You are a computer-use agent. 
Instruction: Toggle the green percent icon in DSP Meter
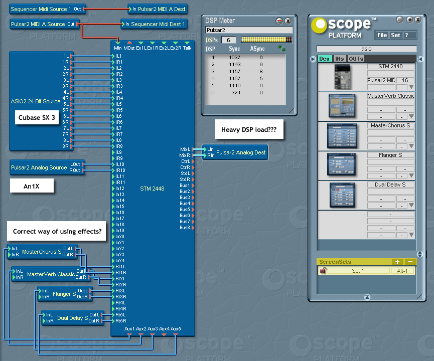[x=282, y=49]
